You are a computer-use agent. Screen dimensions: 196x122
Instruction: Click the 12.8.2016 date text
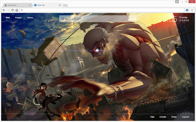(x=184, y=20)
